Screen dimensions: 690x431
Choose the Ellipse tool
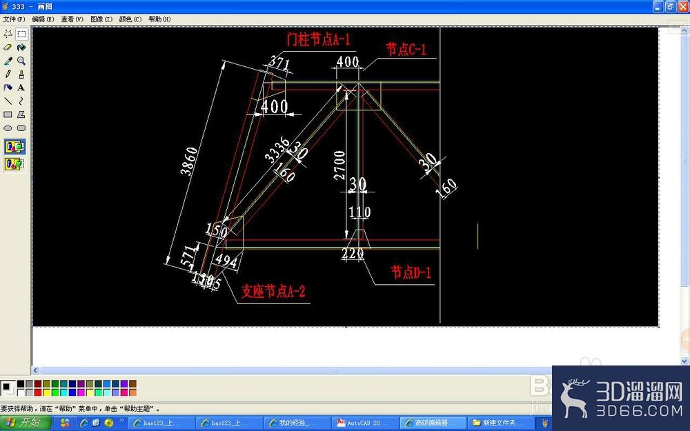[8, 128]
